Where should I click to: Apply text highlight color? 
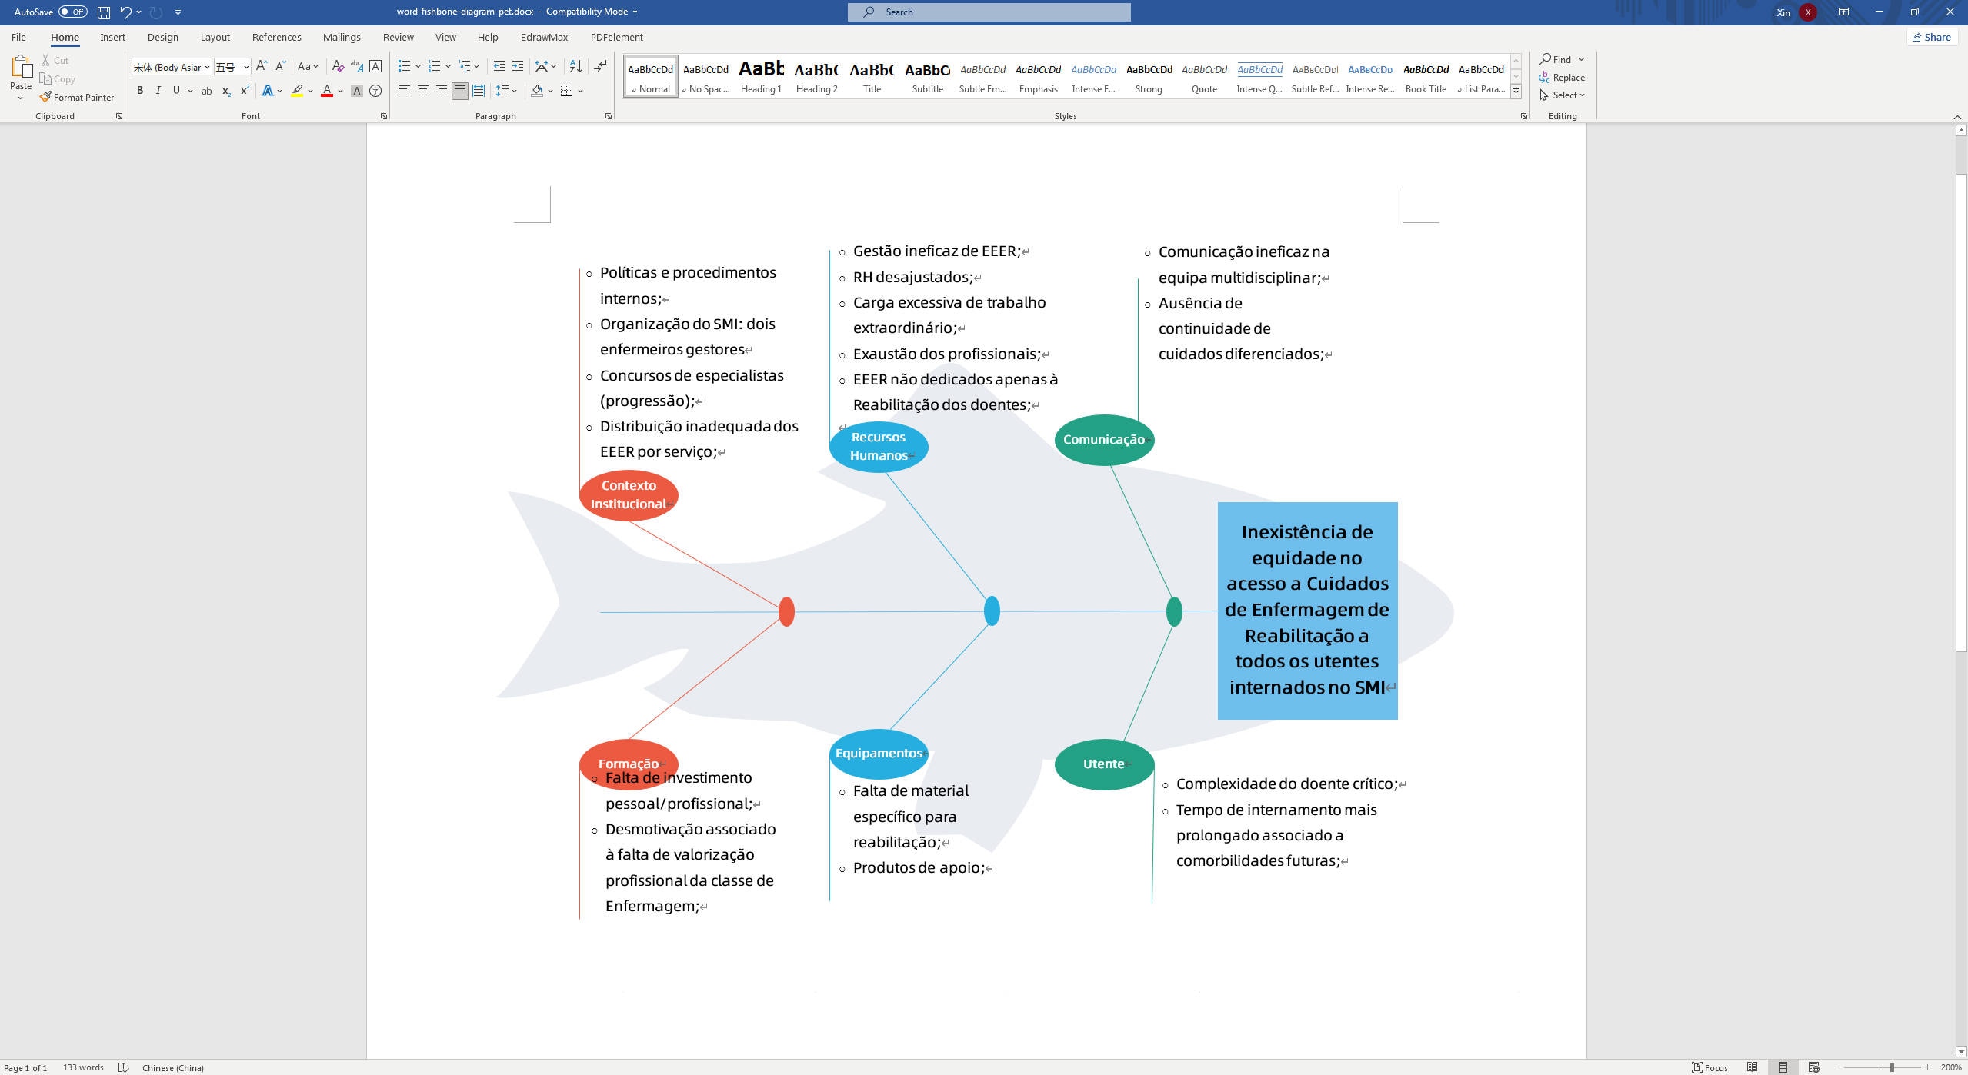click(x=297, y=91)
